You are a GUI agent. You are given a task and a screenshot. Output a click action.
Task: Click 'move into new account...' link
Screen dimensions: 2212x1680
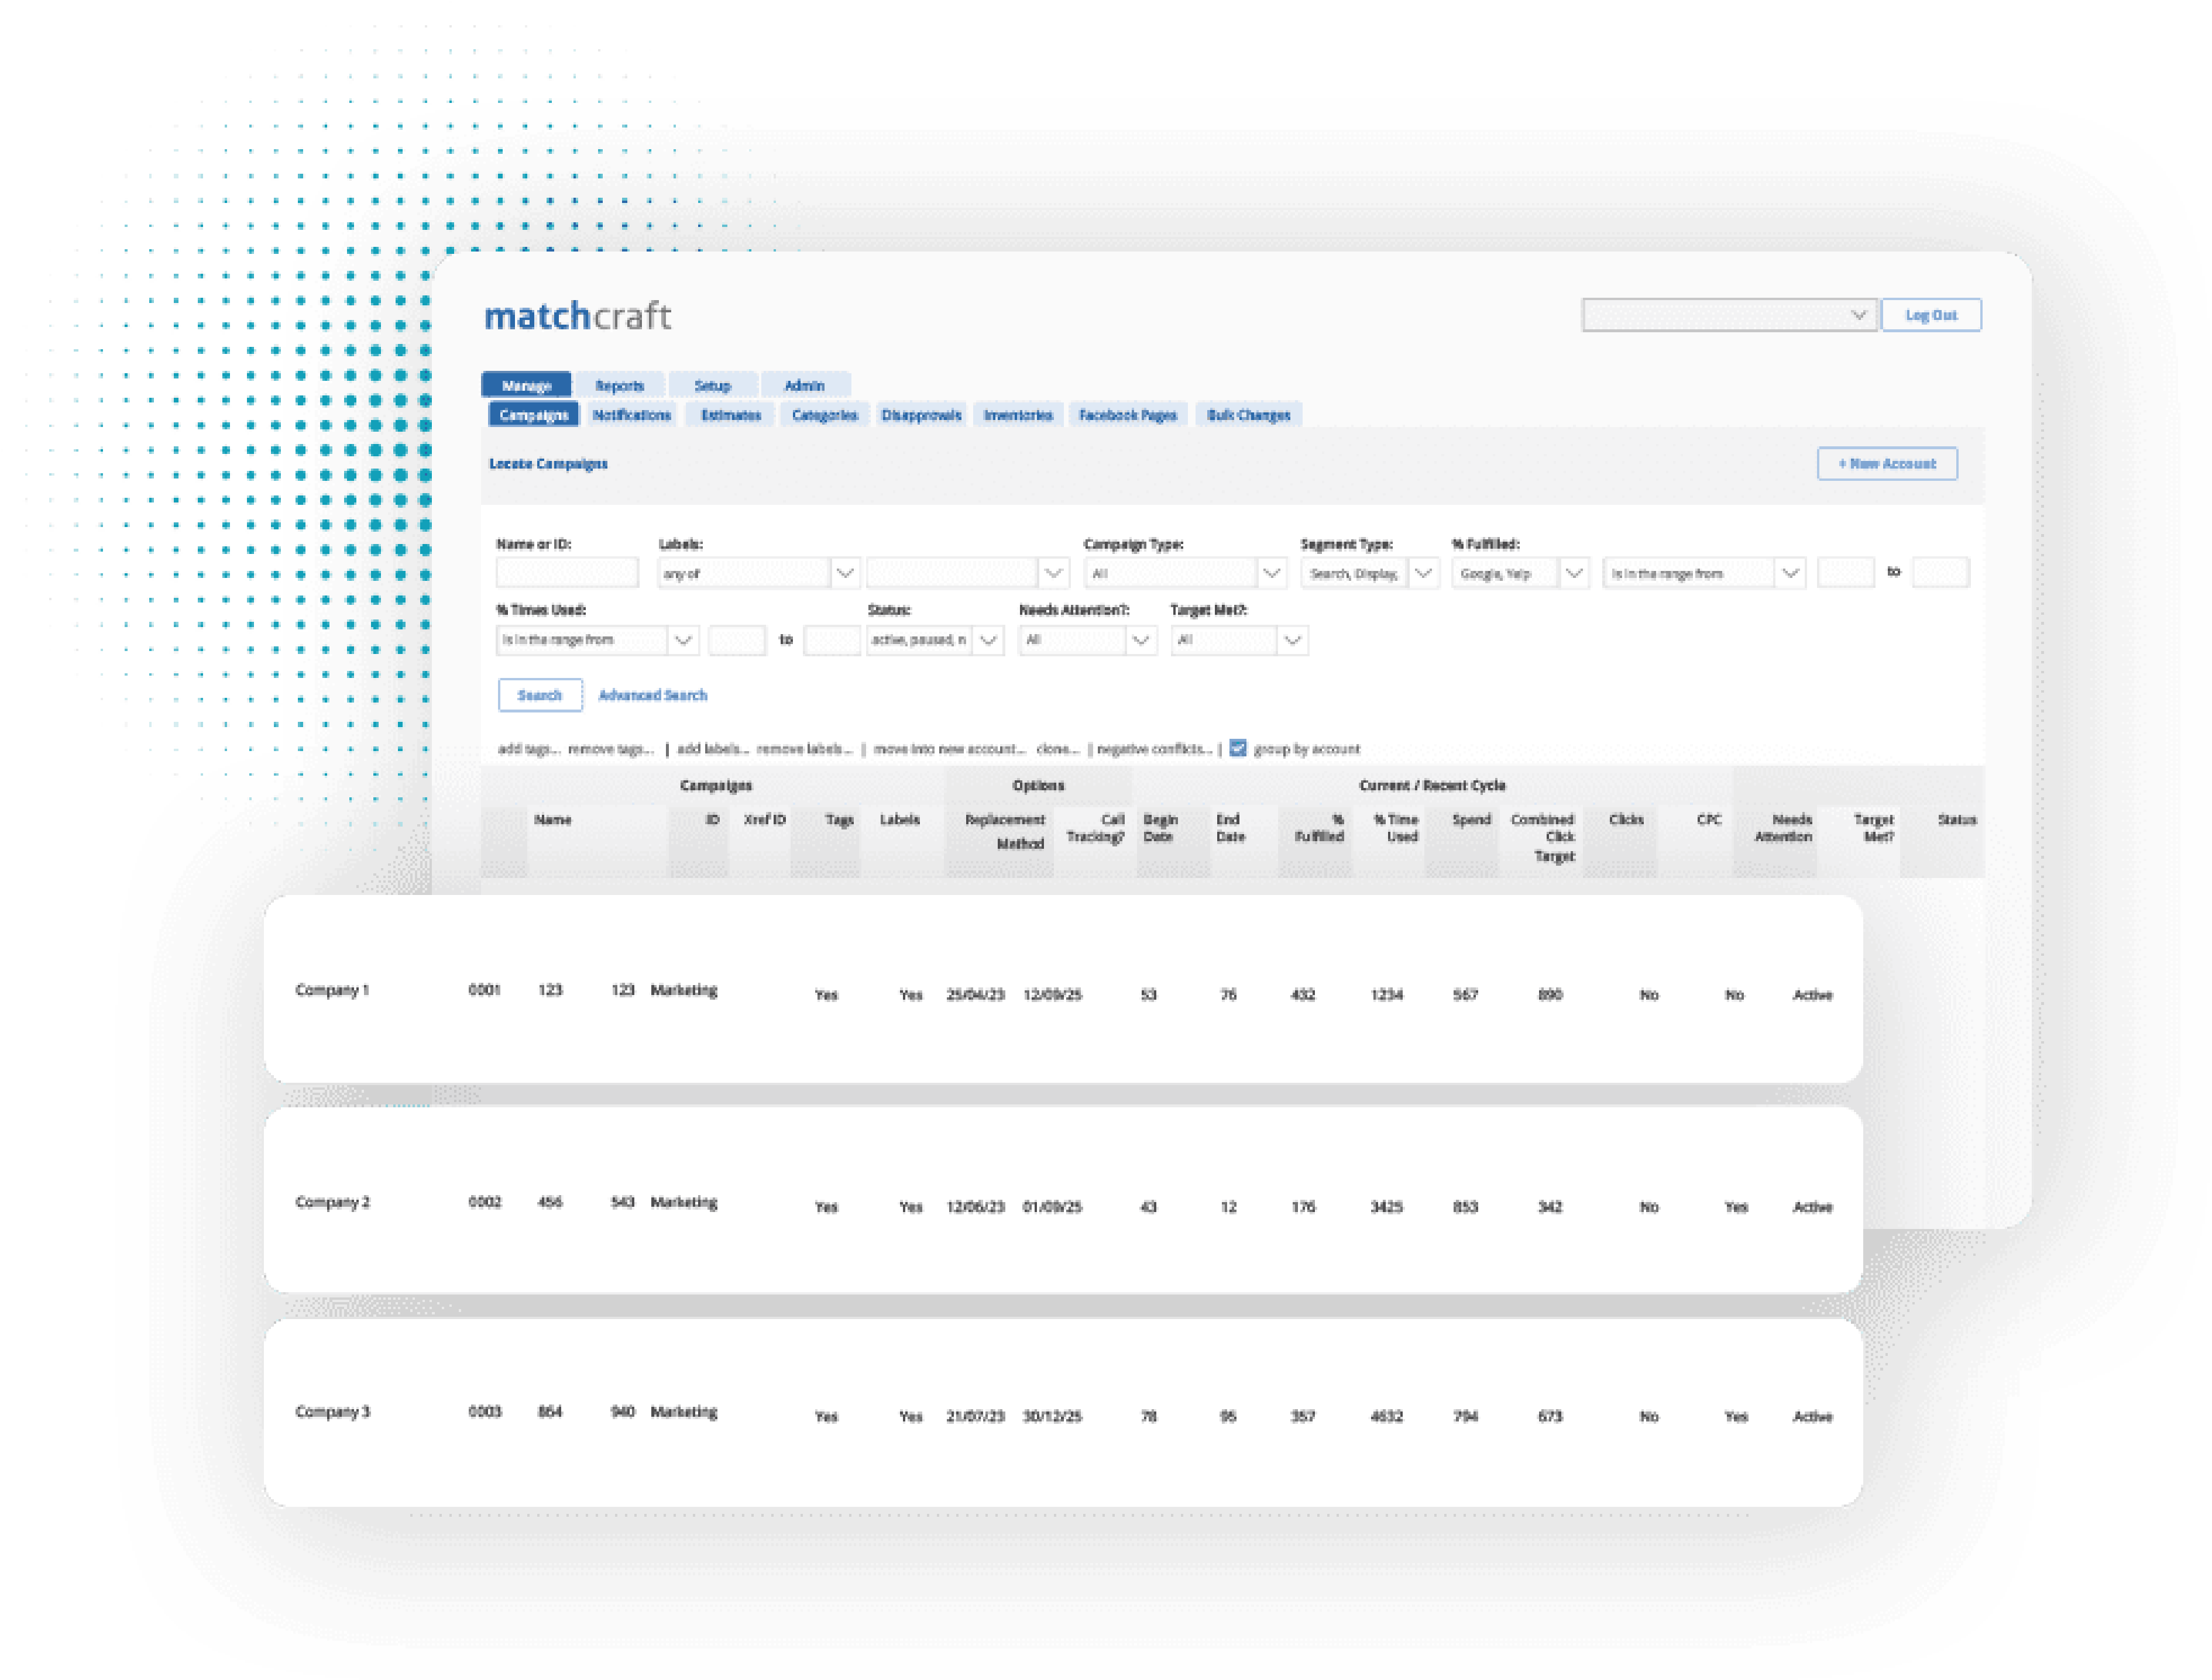949,749
